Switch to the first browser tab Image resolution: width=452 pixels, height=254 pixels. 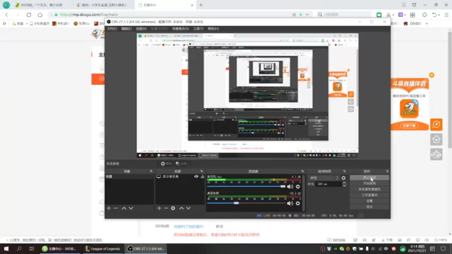pos(42,5)
